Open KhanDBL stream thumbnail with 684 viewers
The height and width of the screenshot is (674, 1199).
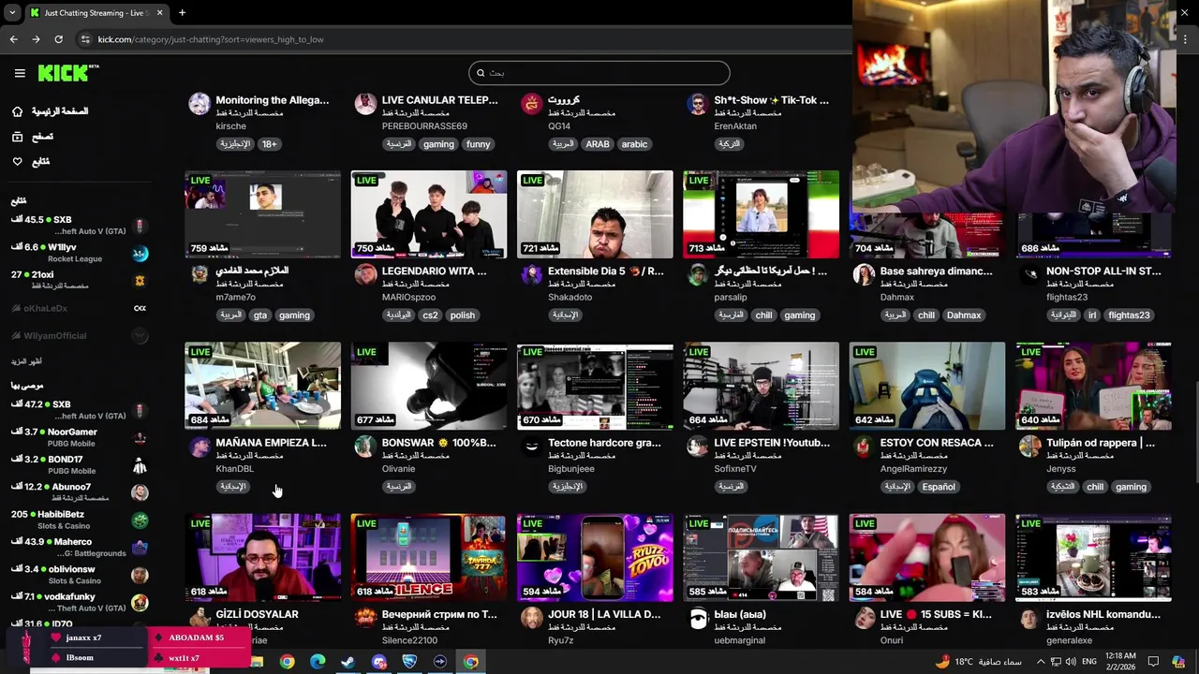(x=263, y=386)
